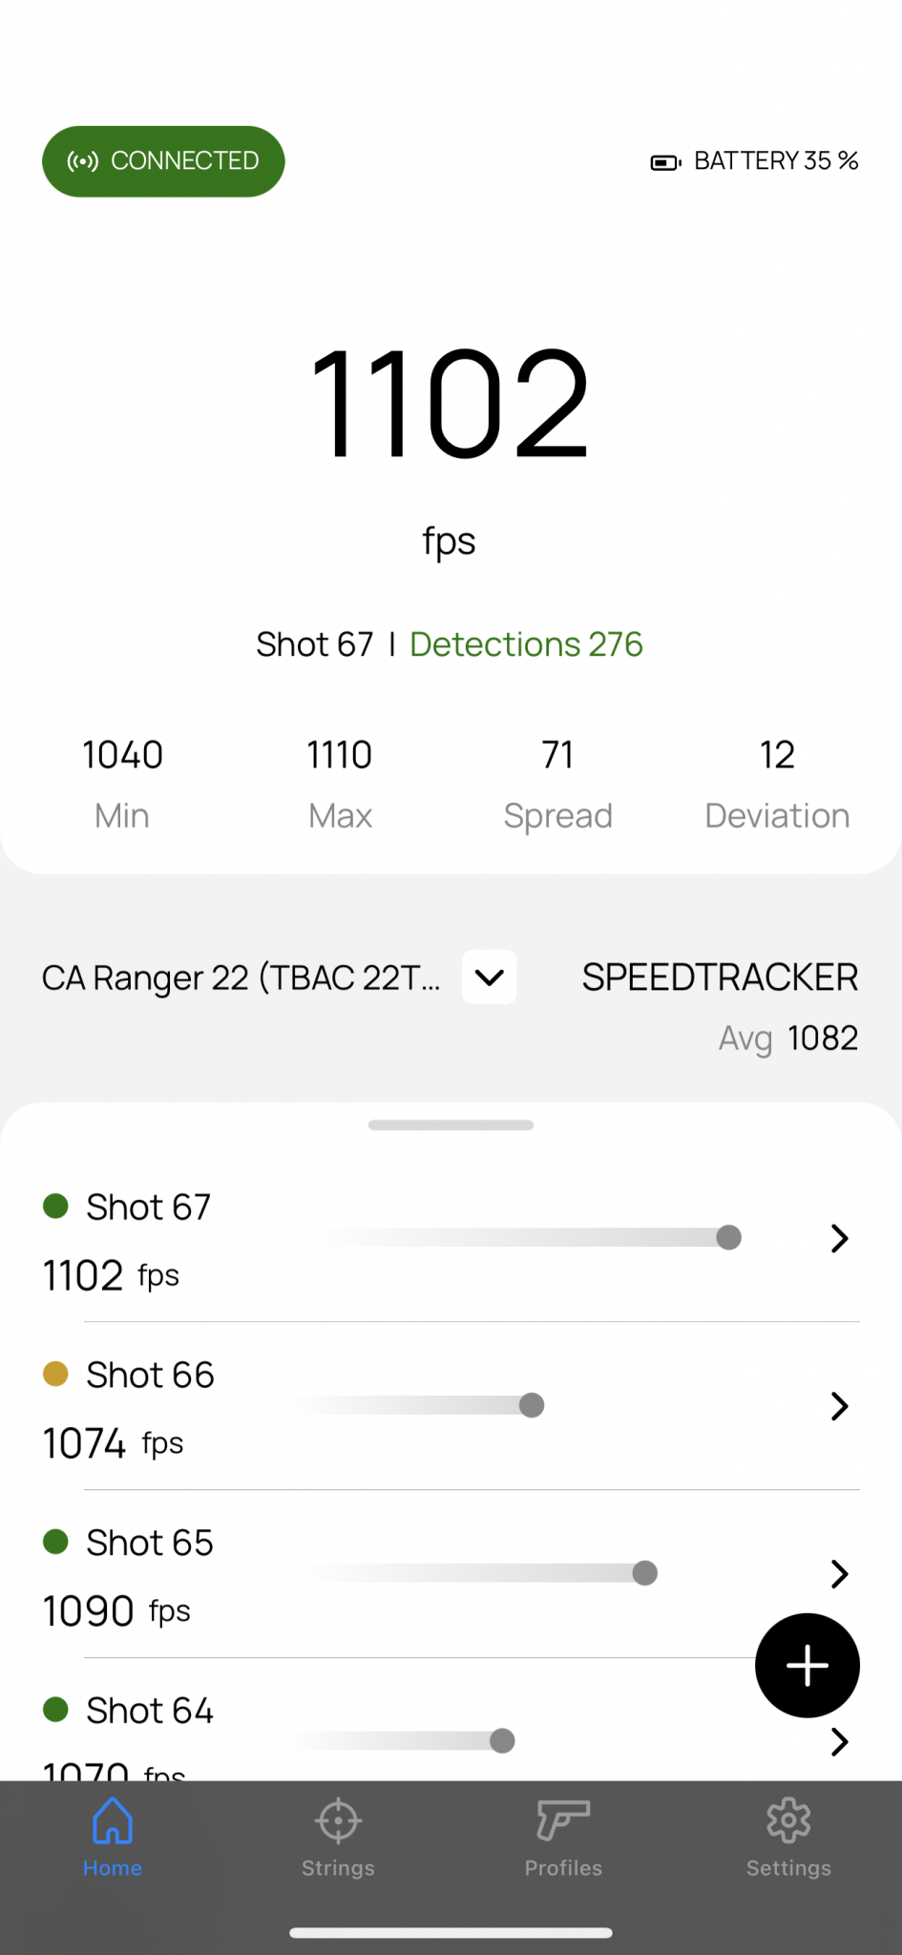The image size is (902, 1955).
Task: Tap the green dot beside Shot 67
Action: pyautogui.click(x=56, y=1206)
